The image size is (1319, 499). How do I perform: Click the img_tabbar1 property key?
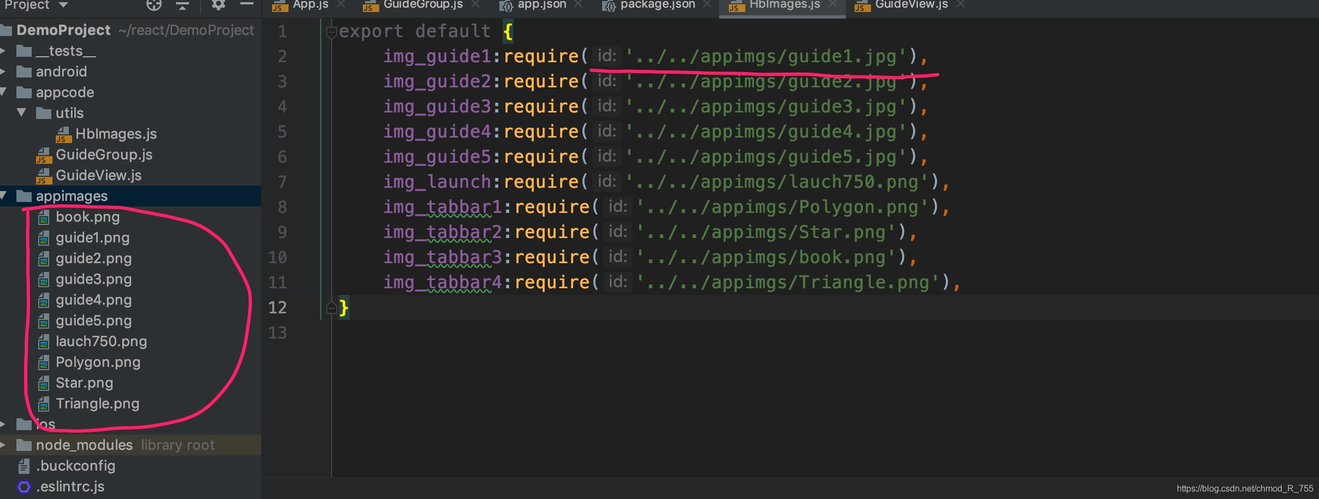(x=443, y=207)
